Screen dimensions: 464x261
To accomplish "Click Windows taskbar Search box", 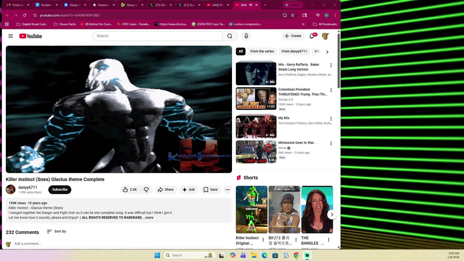I will coord(189,255).
